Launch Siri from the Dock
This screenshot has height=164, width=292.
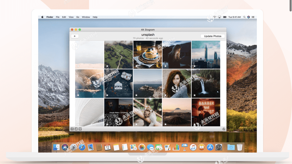click(65, 147)
